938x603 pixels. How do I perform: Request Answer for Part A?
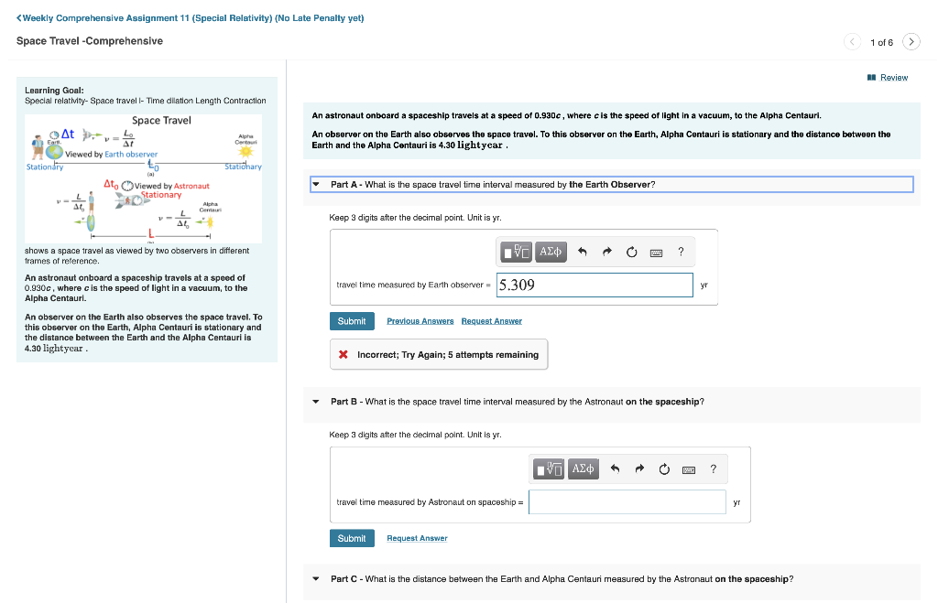491,321
